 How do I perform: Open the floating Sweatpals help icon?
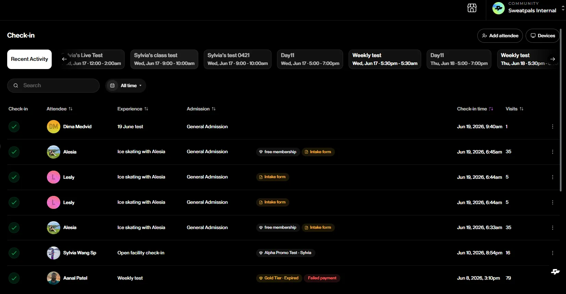click(555, 272)
